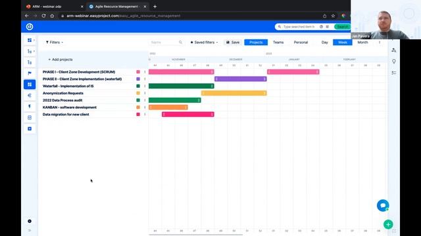
Task: Select the Week zoom level
Action: coord(343,42)
